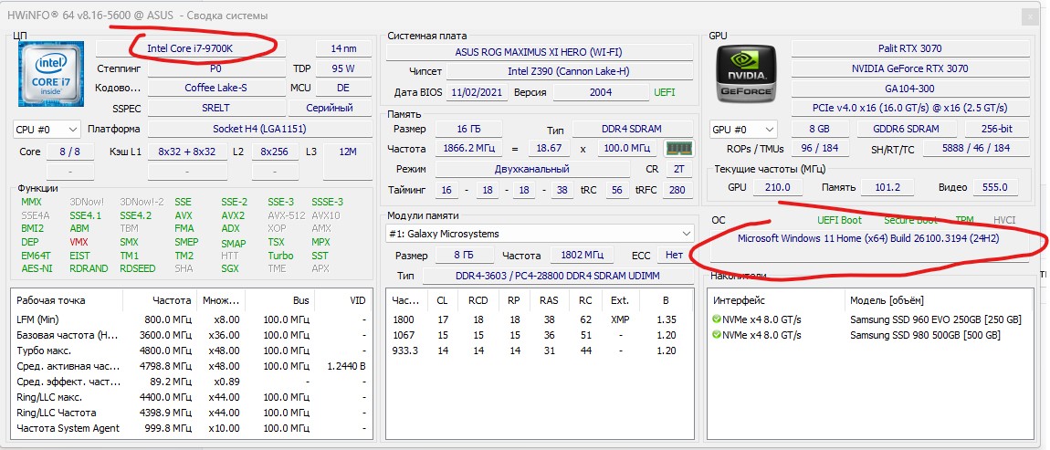Screen dimensions: 1050x450
Task: Select the ECC value Нет
Action: [675, 256]
